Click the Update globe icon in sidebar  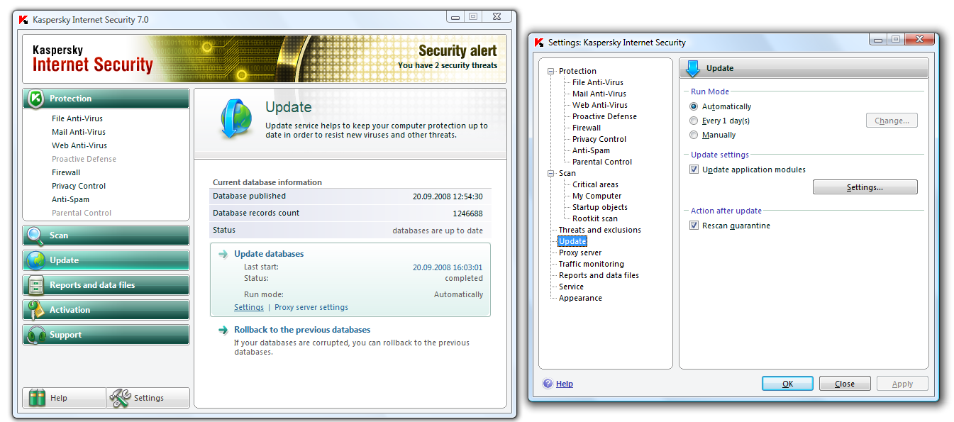pos(35,260)
